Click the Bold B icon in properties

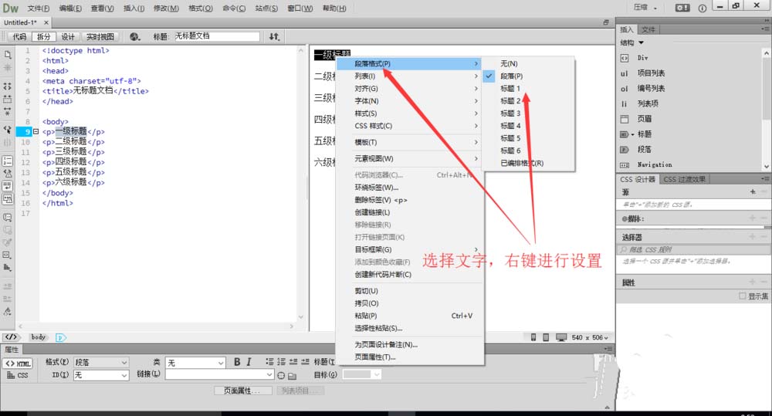(237, 362)
